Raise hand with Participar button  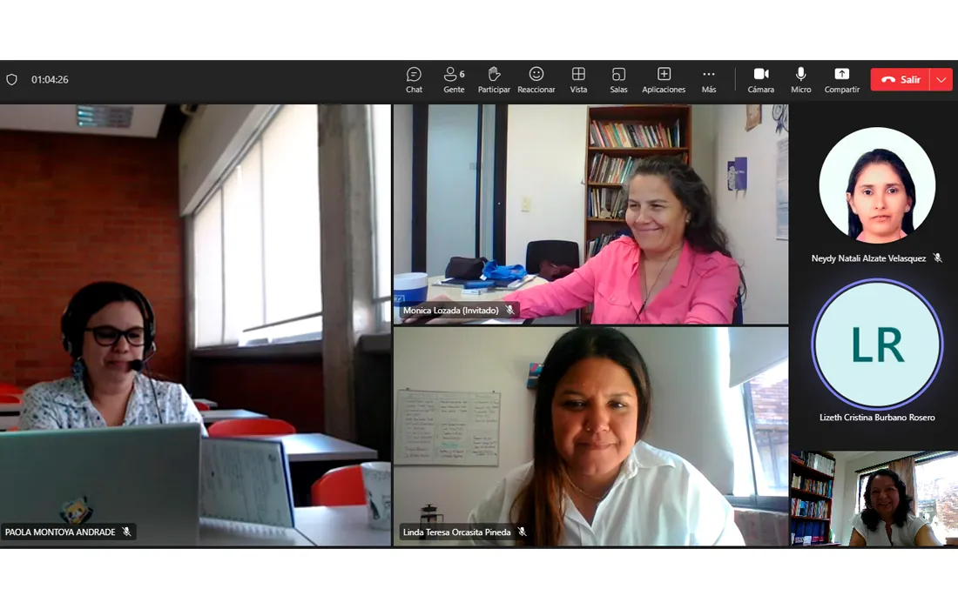point(494,79)
